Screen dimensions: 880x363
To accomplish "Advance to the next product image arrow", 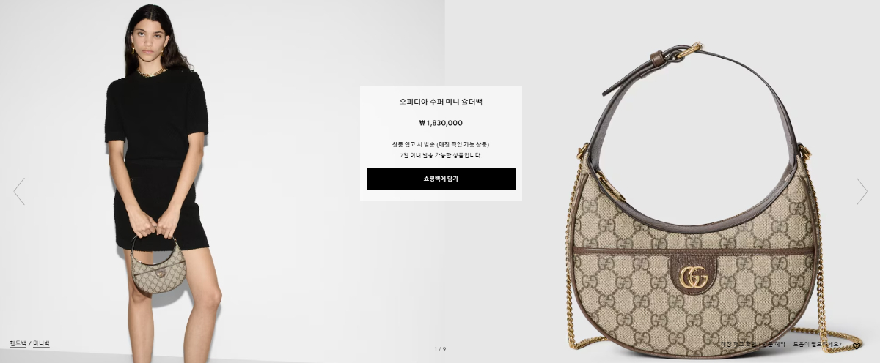I will tap(862, 191).
